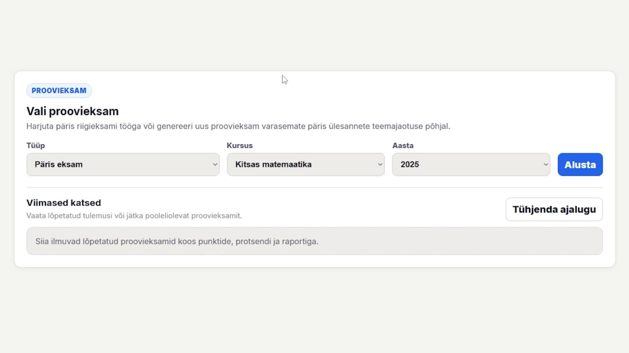This screenshot has width=629, height=353.
Task: Click the chevron arrow in the Aasta selector
Action: click(x=545, y=165)
